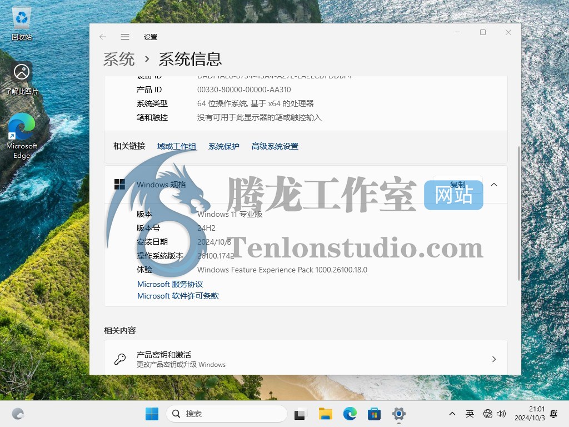Open the network tray icon
Screen dimensions: 569x427
(x=488, y=414)
